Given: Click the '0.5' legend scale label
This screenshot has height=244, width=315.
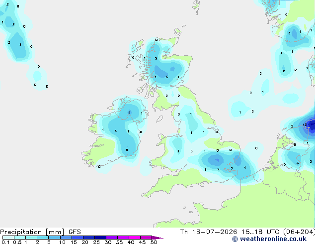Looking at the screenshot, I should point(17,242).
